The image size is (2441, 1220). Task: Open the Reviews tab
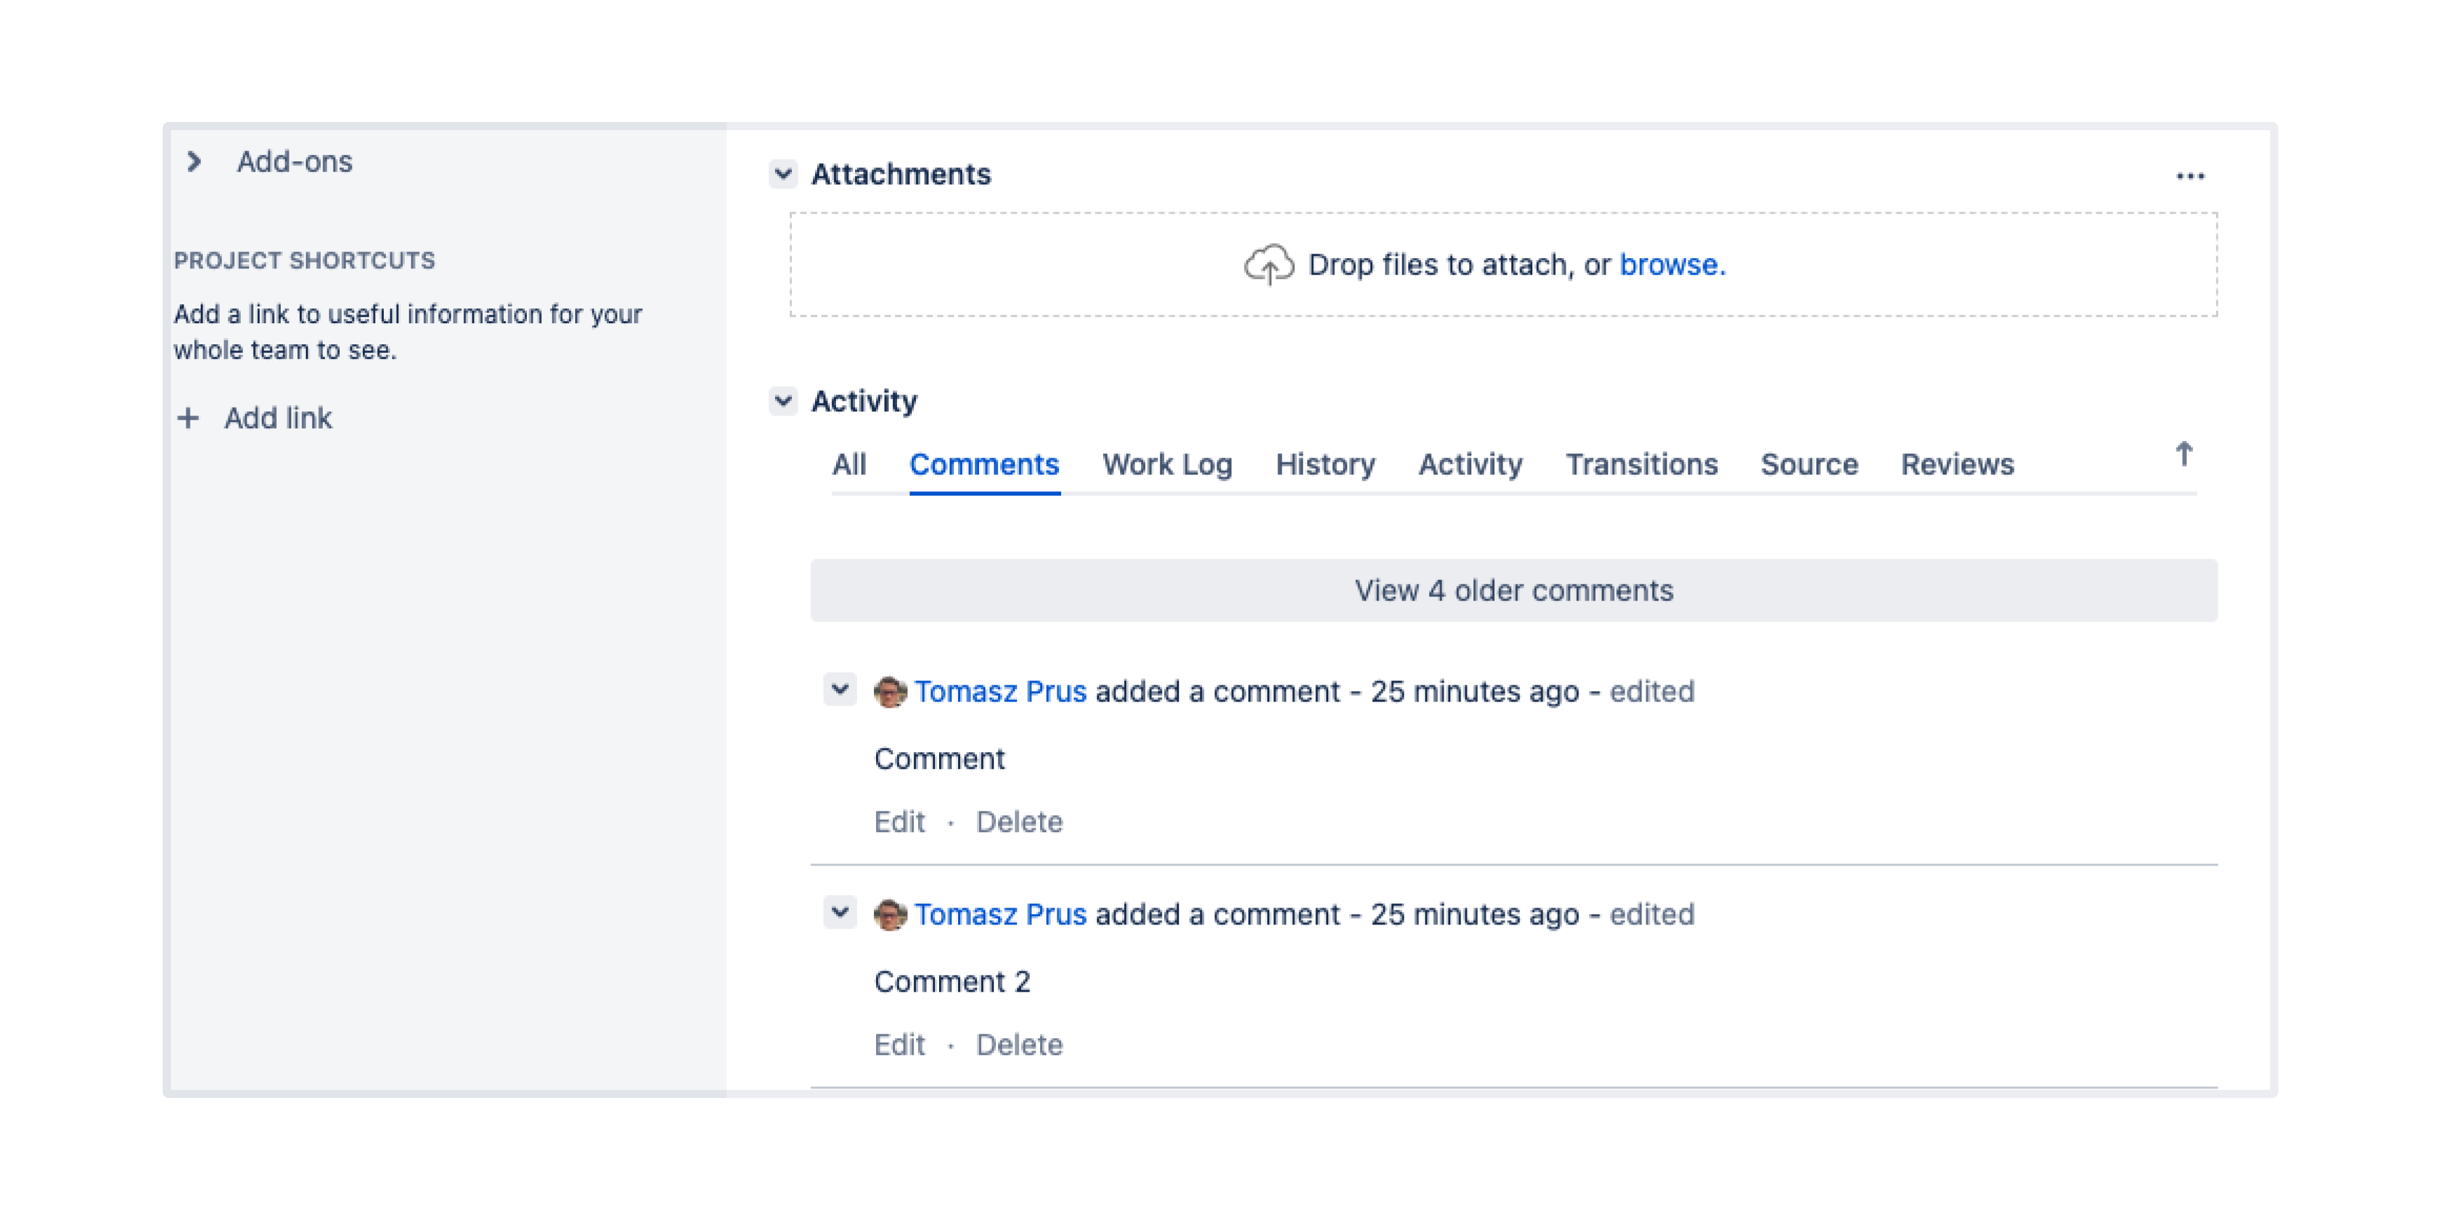click(1957, 464)
